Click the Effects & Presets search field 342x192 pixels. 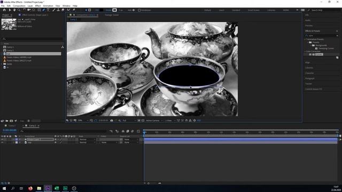coord(322,36)
